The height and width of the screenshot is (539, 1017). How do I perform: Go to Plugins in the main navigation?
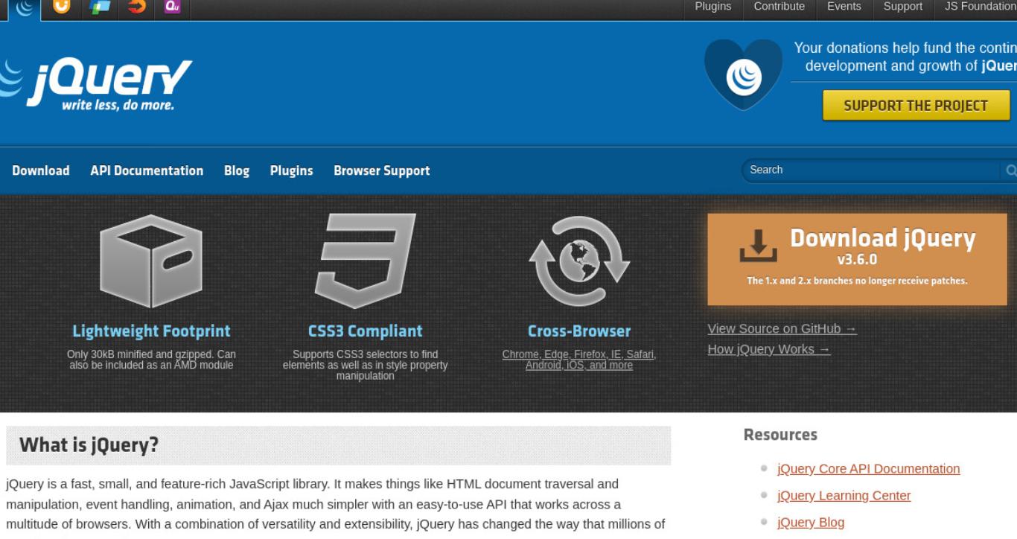point(291,170)
